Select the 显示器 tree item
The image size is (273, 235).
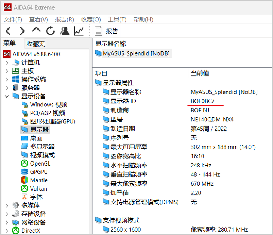35,130
